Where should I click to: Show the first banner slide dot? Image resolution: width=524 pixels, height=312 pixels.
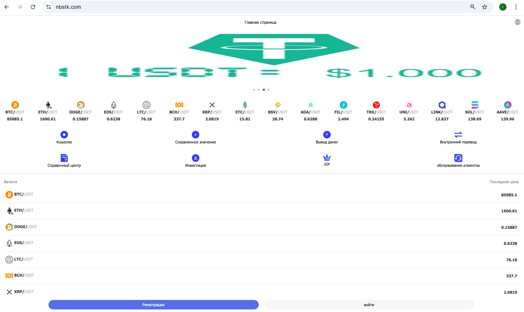(254, 90)
